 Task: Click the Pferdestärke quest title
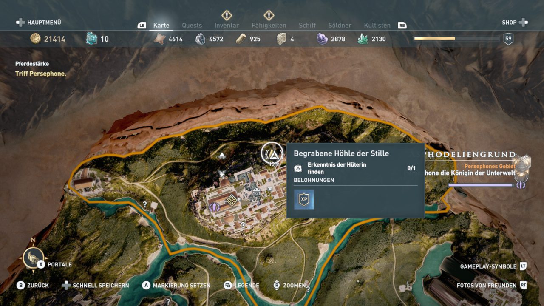[32, 64]
